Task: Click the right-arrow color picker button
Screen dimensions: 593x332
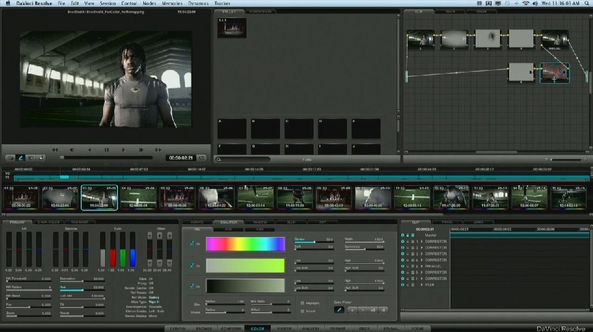Action: (x=363, y=310)
